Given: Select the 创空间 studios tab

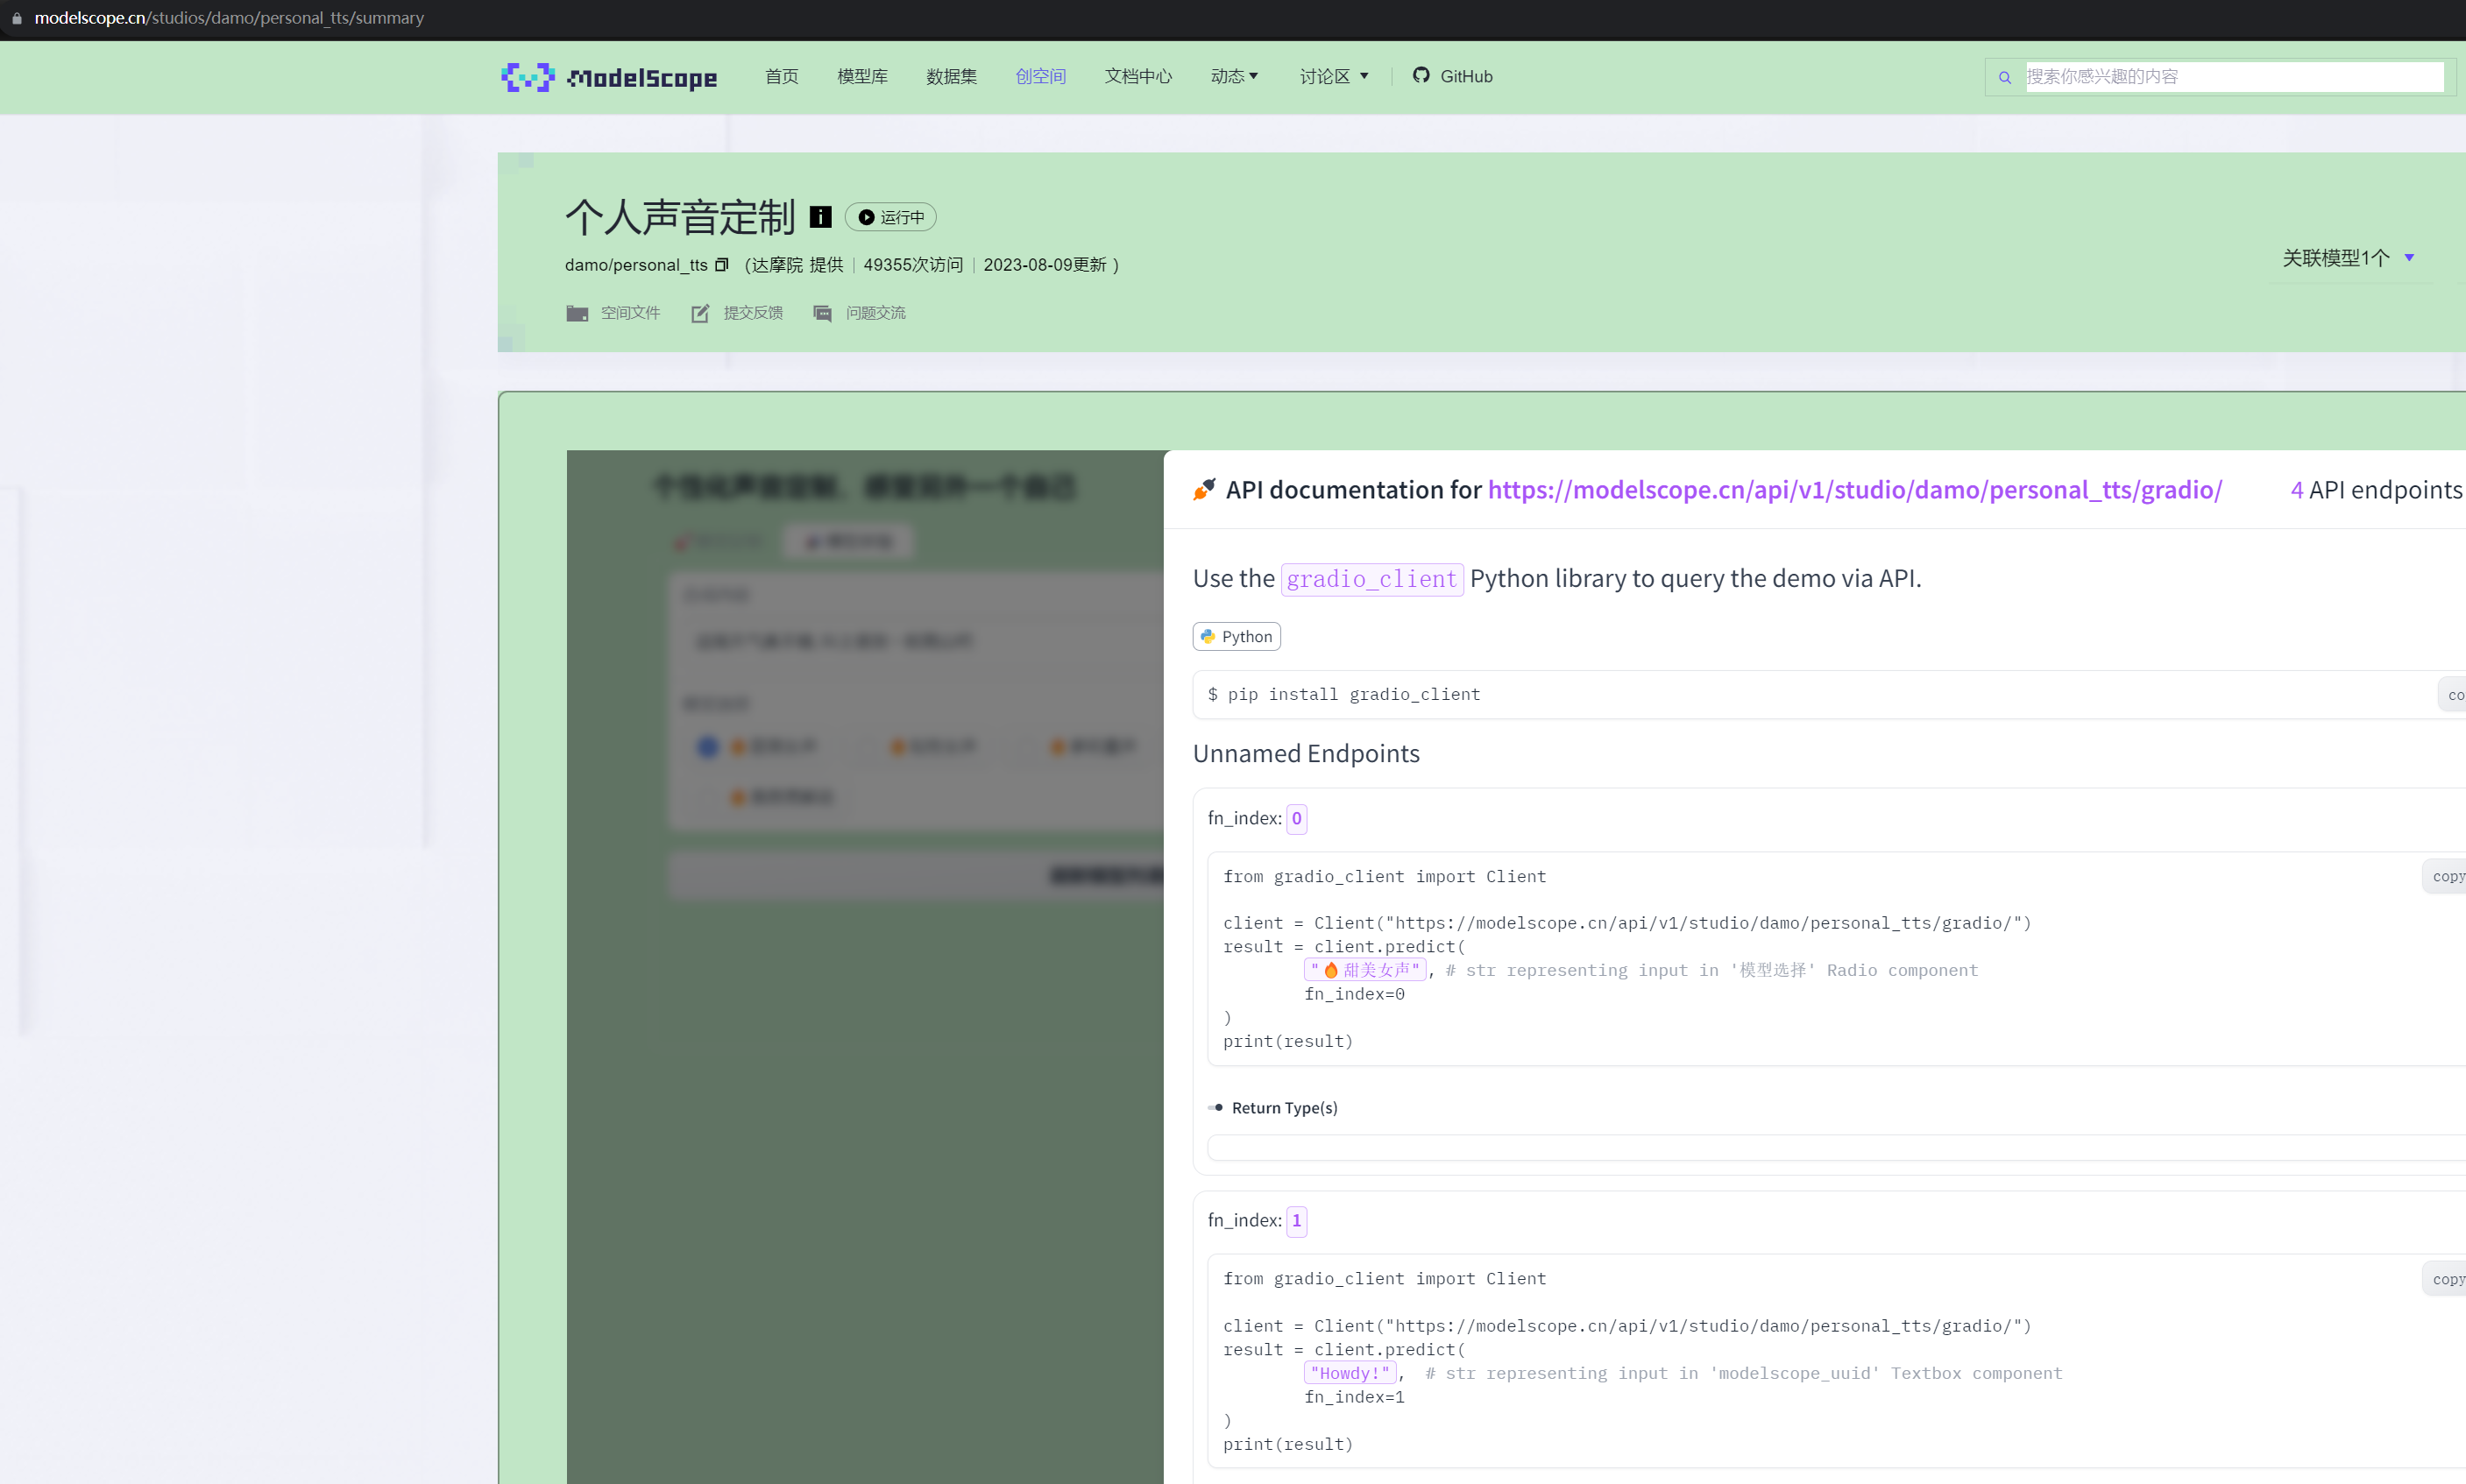Looking at the screenshot, I should 1040,77.
